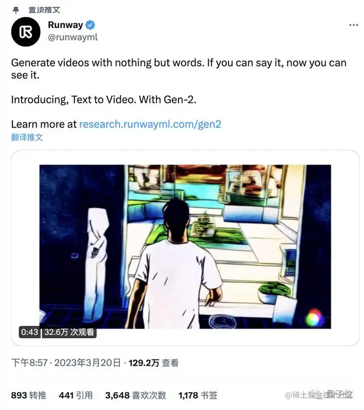Open the 441 引用 quotes list
The image size is (364, 410).
pos(76,395)
